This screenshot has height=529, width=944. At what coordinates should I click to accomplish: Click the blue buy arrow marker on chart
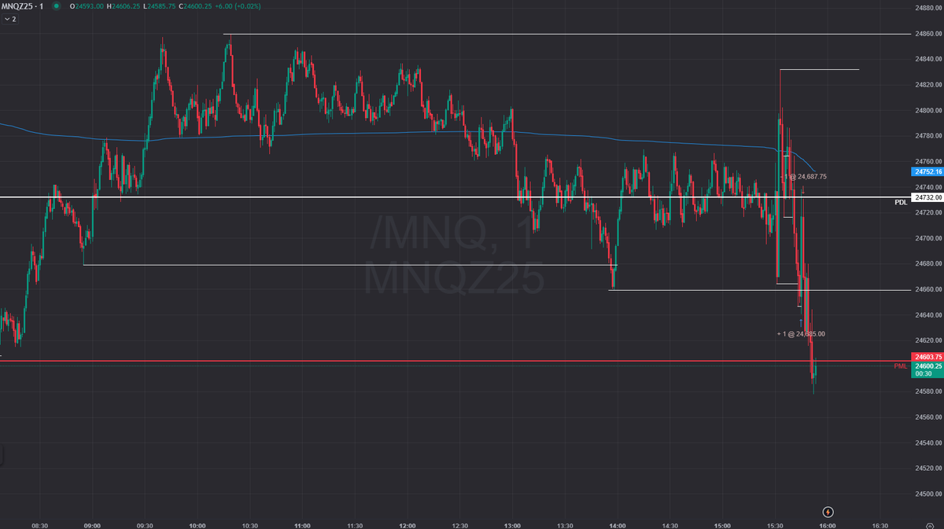click(801, 322)
